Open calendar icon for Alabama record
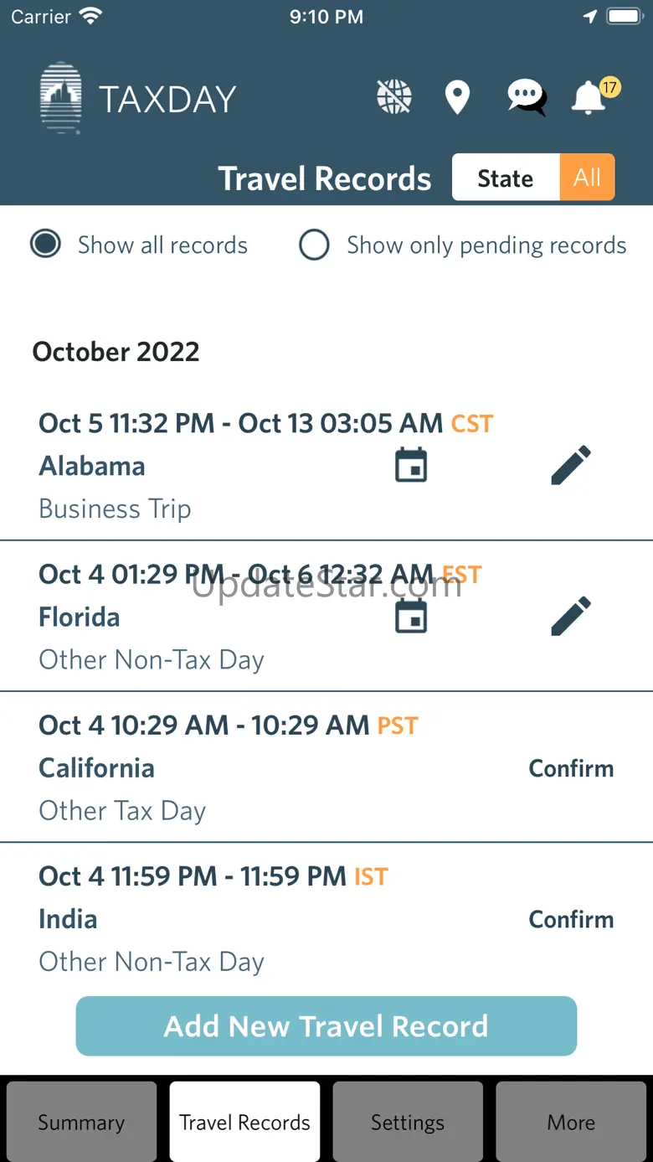 point(411,466)
